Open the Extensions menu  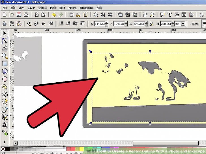click(x=86, y=8)
